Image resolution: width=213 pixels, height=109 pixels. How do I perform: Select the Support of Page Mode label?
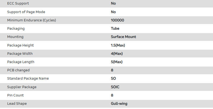26,12
